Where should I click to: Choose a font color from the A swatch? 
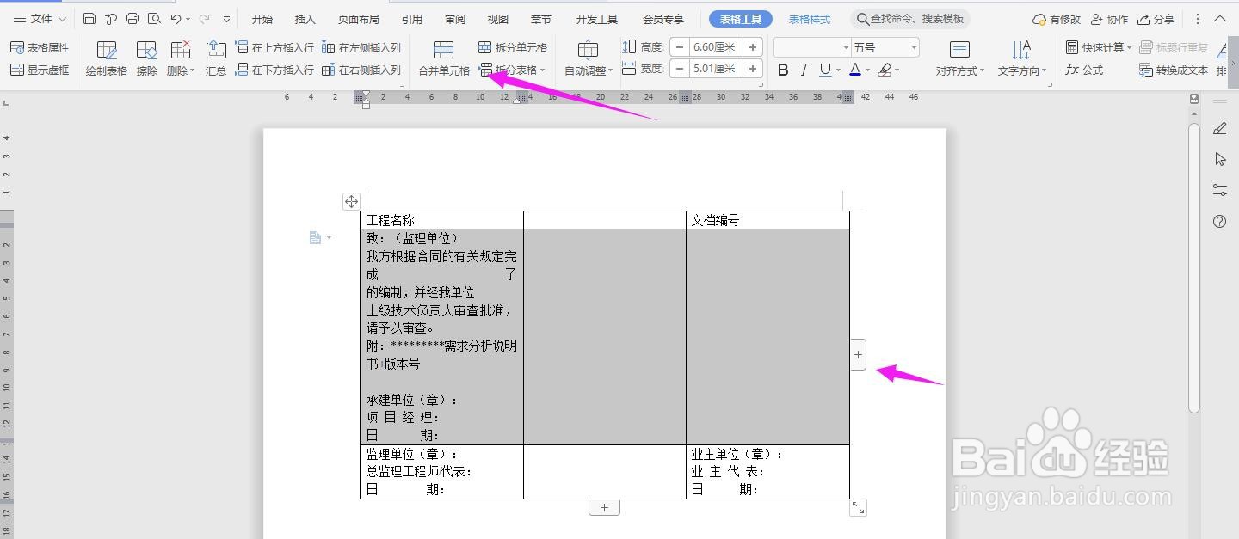[857, 69]
